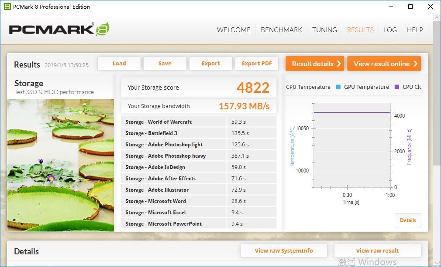Select Storage - Adobe InDesign row
The image size is (441, 267).
(199, 167)
